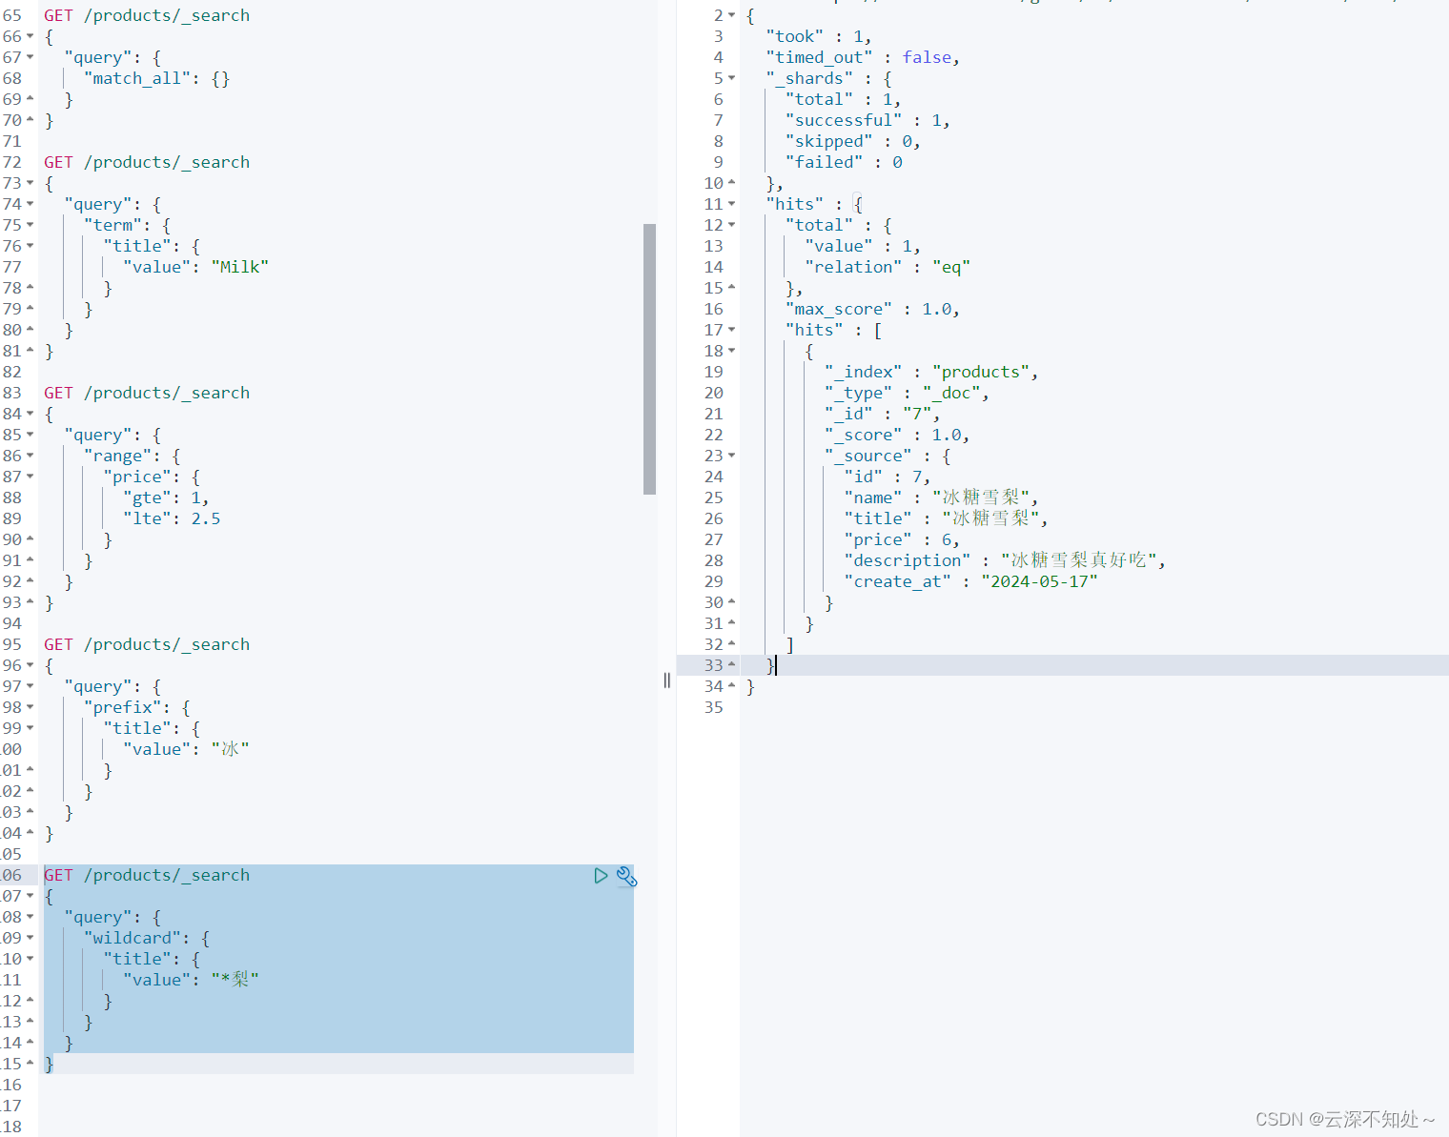Click the "_type" : "_doc" response line
Image resolution: width=1449 pixels, height=1137 pixels.
pyautogui.click(x=907, y=393)
